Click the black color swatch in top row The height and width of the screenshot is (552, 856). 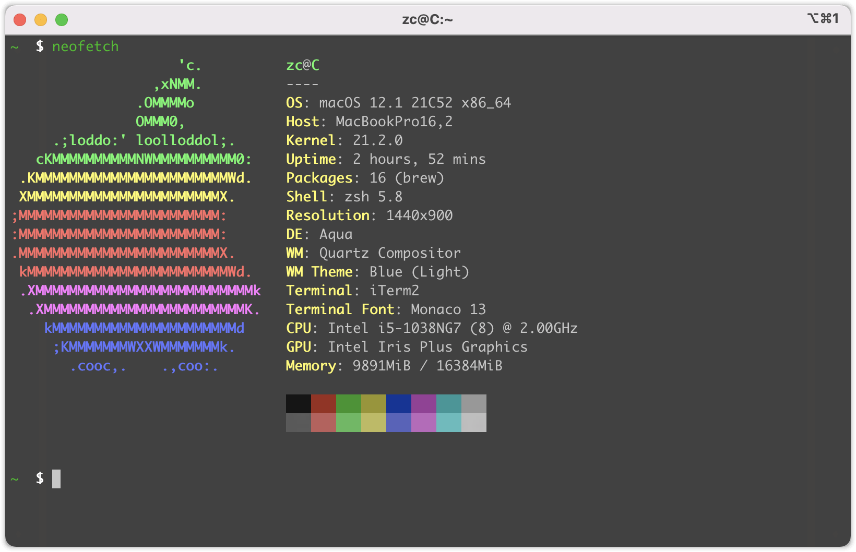point(299,404)
